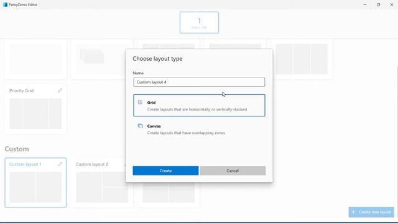Click the Grid layout type icon
398x223 pixels.
point(140,102)
